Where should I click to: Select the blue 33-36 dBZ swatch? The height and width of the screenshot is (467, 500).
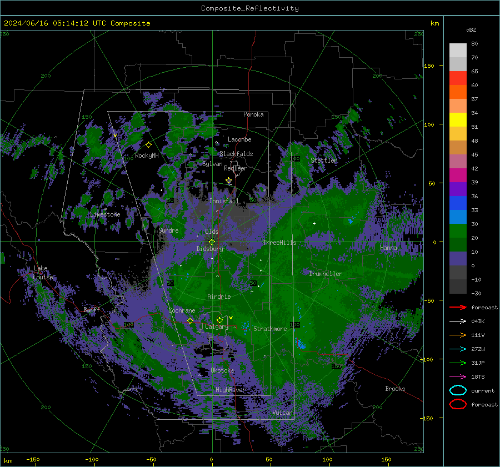click(458, 203)
